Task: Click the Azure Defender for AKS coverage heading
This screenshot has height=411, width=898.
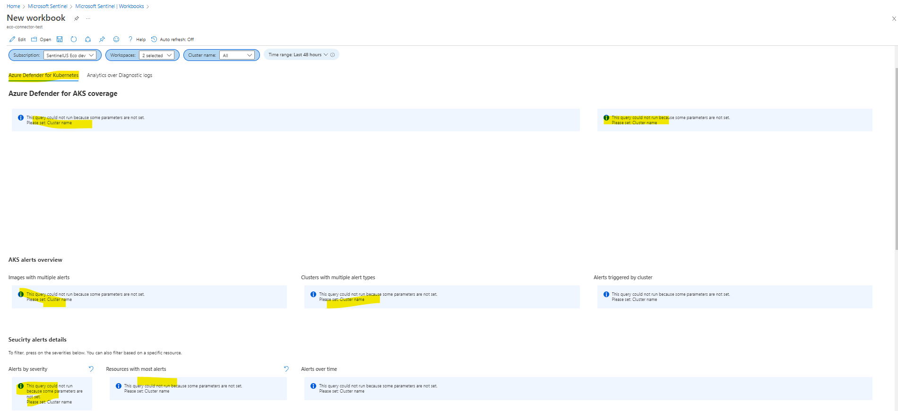Action: coord(63,94)
